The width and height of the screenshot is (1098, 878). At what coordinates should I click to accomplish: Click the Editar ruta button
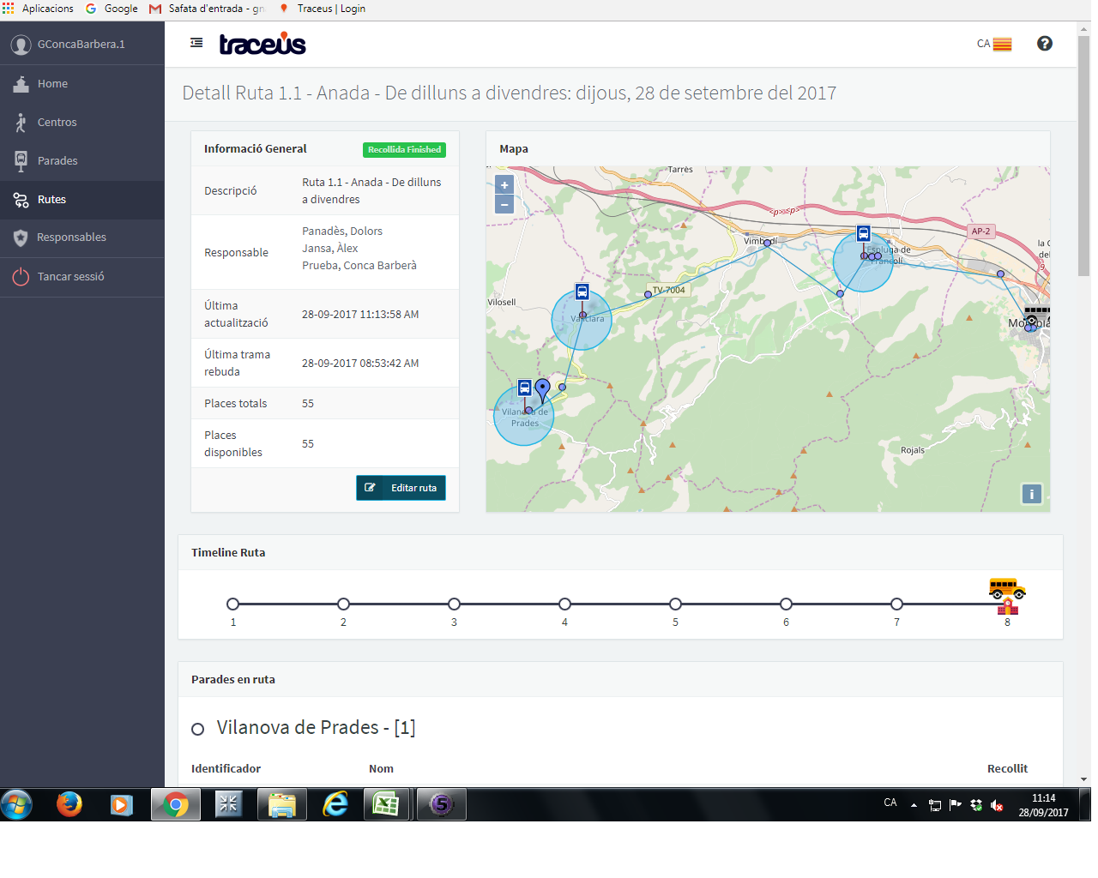401,488
